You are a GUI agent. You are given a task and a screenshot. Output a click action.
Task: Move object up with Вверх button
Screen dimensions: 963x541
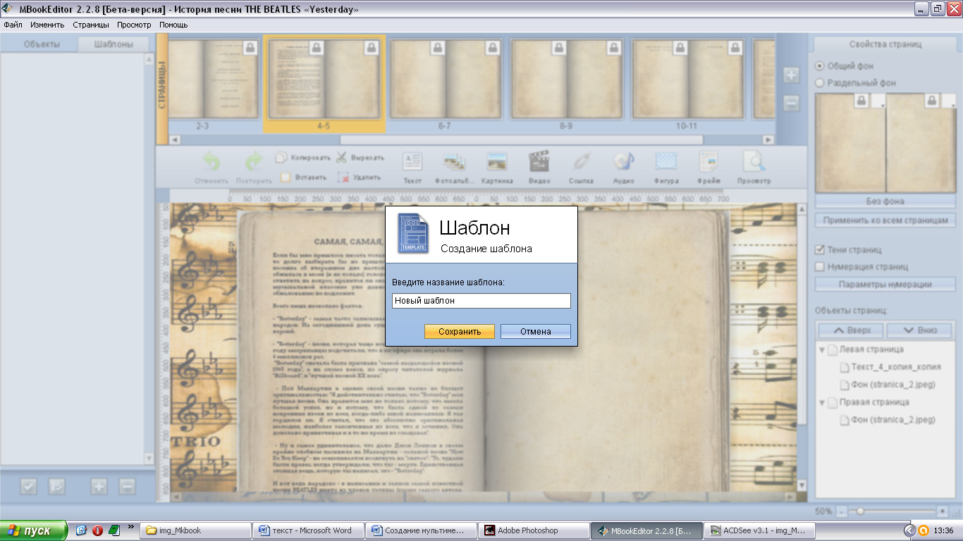tap(851, 330)
